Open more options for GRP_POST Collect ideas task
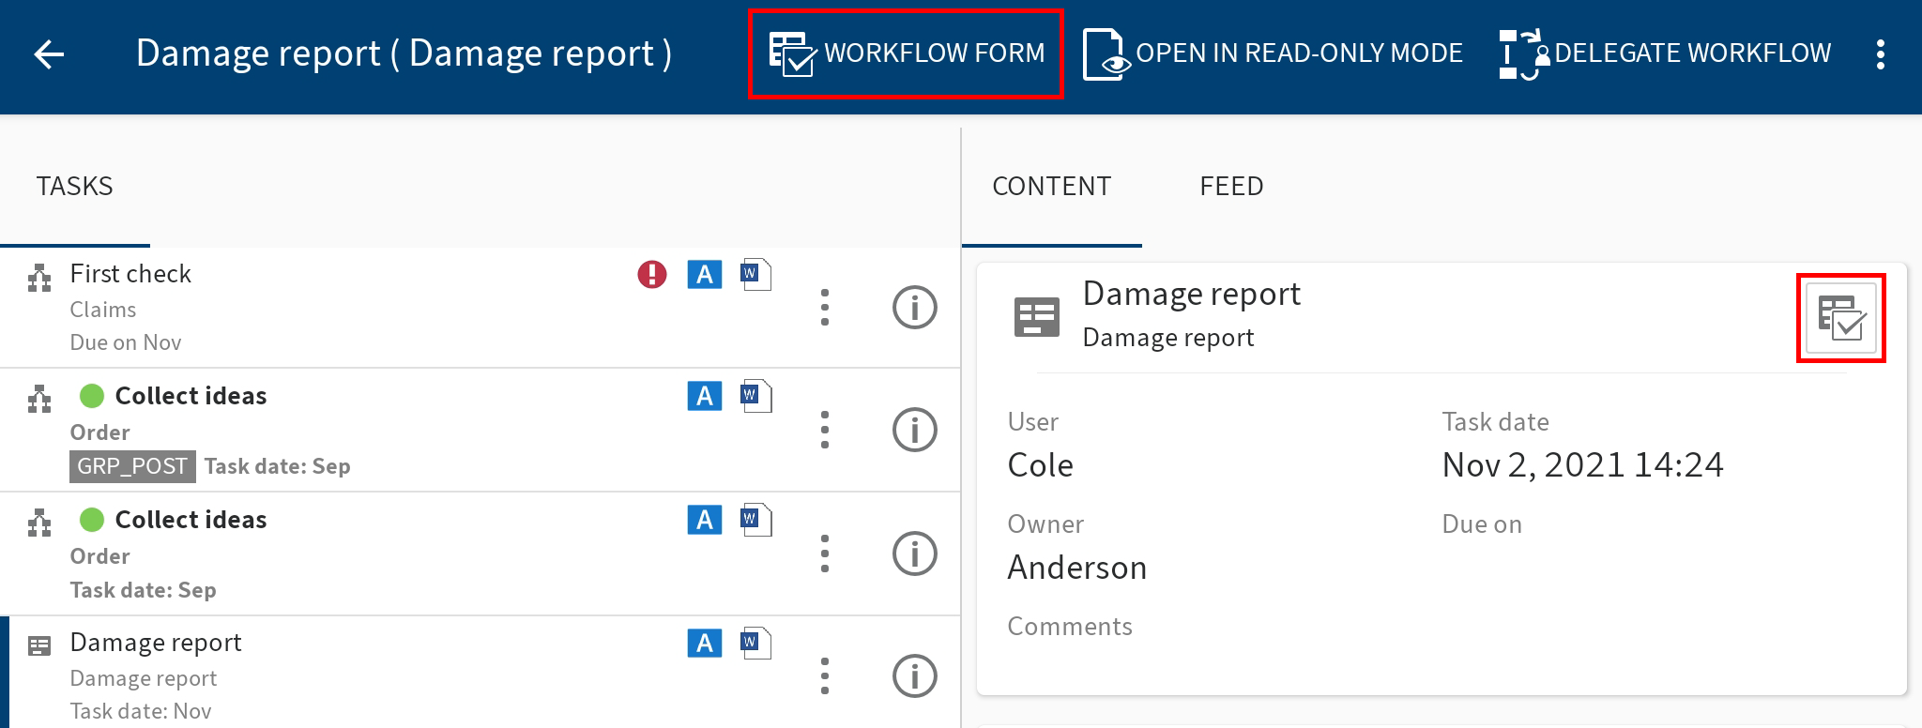This screenshot has width=1922, height=728. [825, 430]
